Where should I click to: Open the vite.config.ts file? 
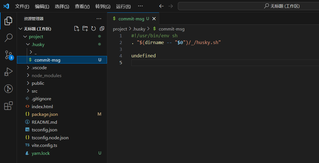tap(62, 145)
